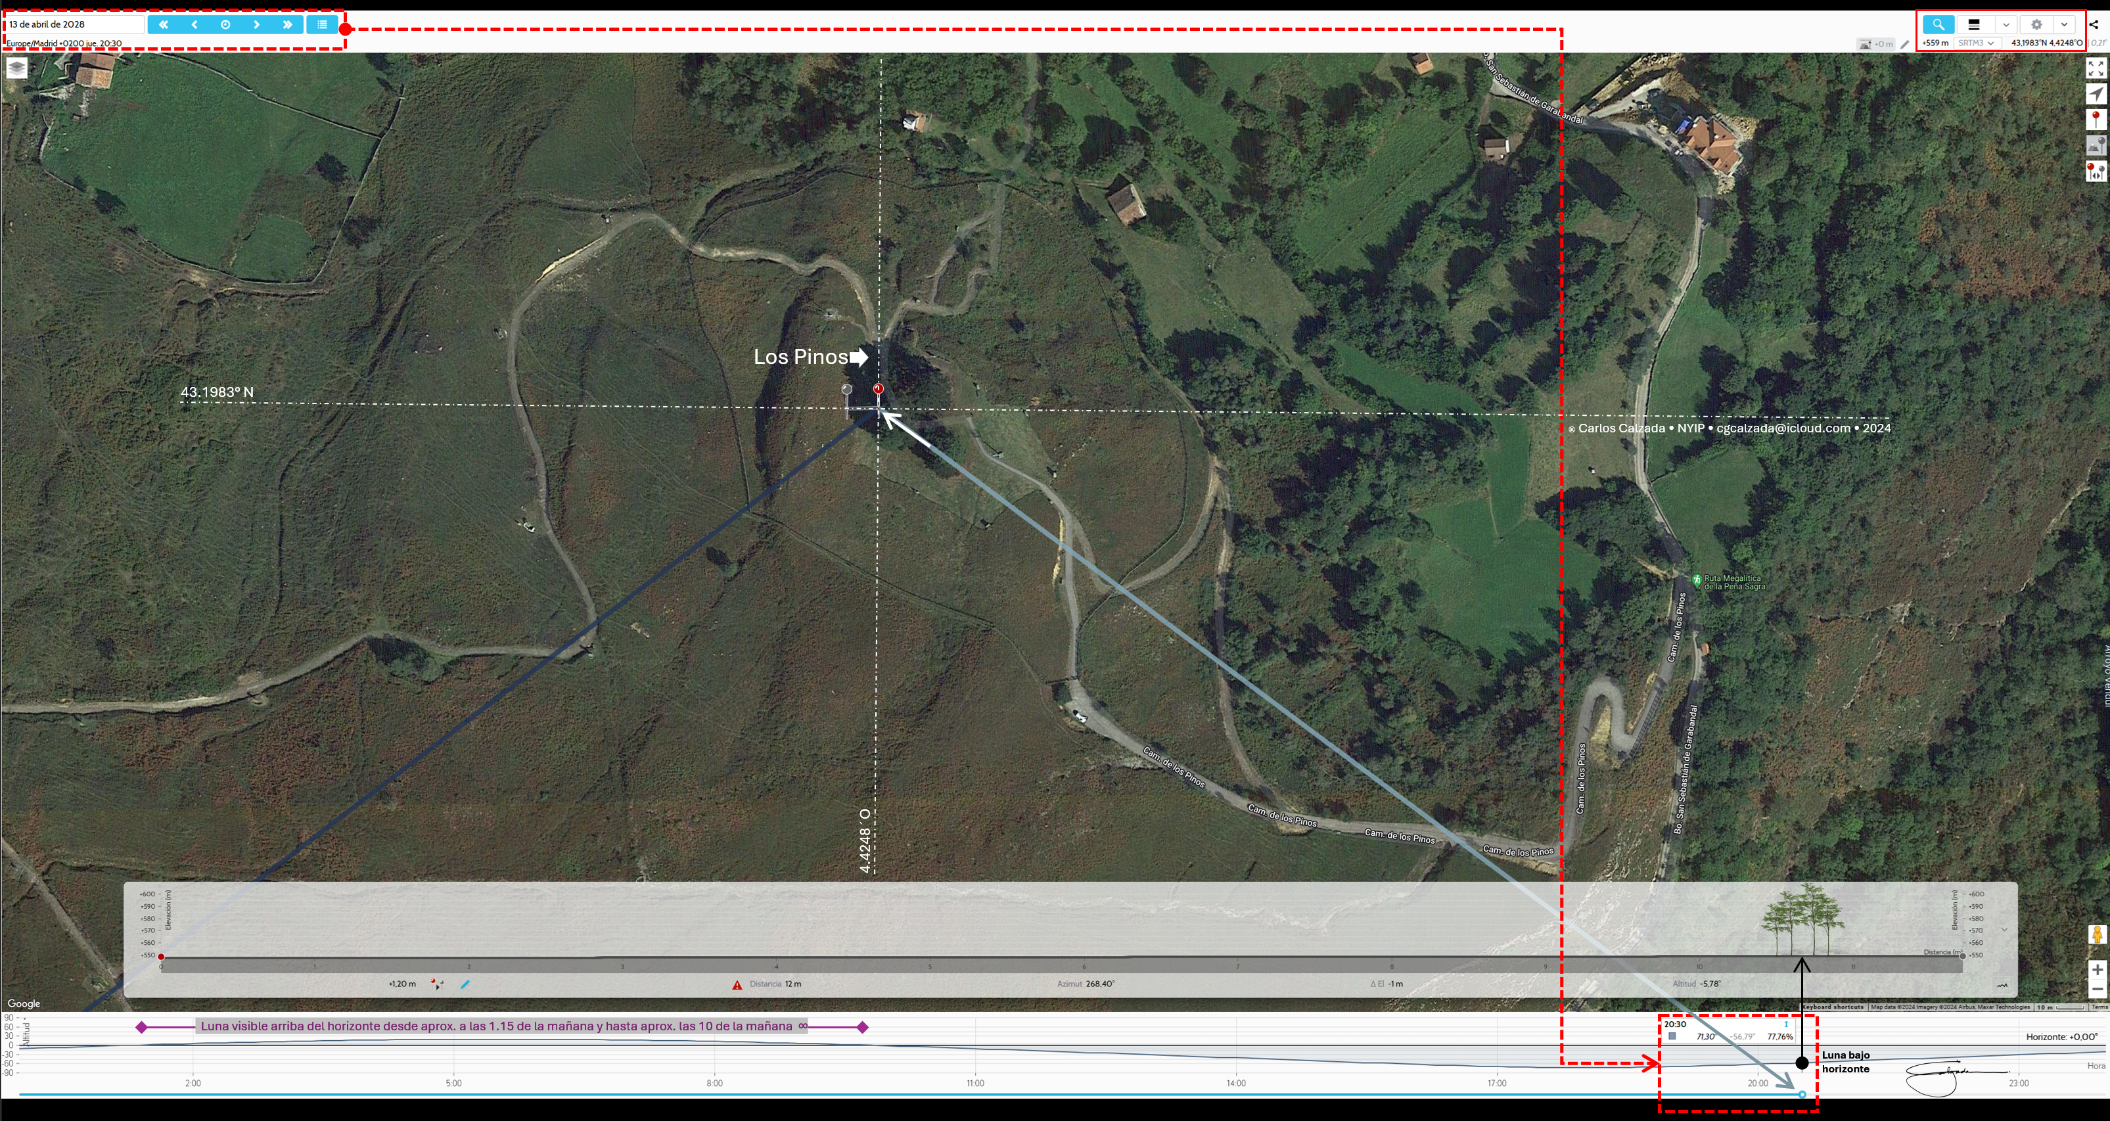Swap red and grey pins
This screenshot has height=1121, width=2110.
pos(2096,171)
